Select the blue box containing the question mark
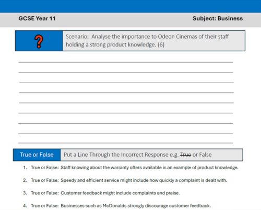261x210 pixels. click(x=39, y=41)
